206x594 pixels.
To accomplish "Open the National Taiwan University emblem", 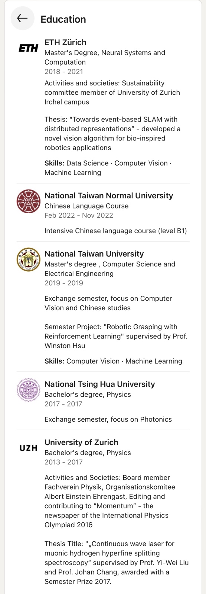I will pos(28,260).
